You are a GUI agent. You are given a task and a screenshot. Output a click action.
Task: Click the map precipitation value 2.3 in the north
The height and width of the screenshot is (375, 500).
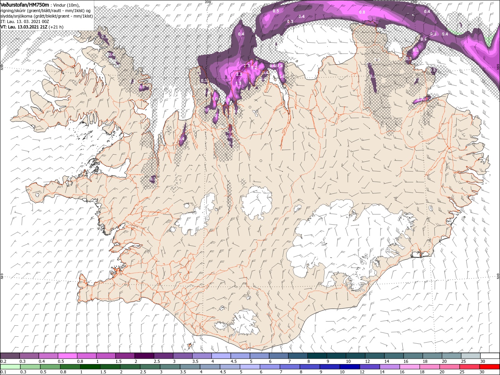click(x=239, y=74)
